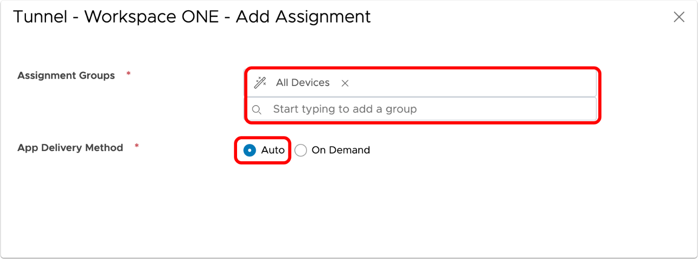Click the Assignment Groups field label
698x259 pixels.
coord(66,76)
